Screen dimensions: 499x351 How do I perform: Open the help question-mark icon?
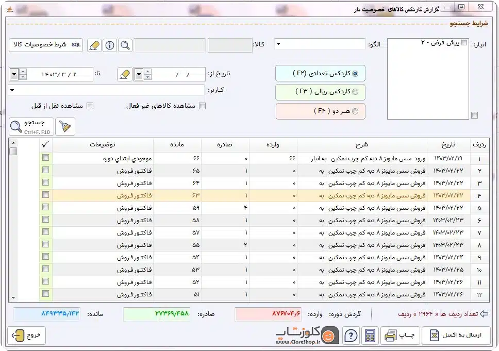(351, 336)
